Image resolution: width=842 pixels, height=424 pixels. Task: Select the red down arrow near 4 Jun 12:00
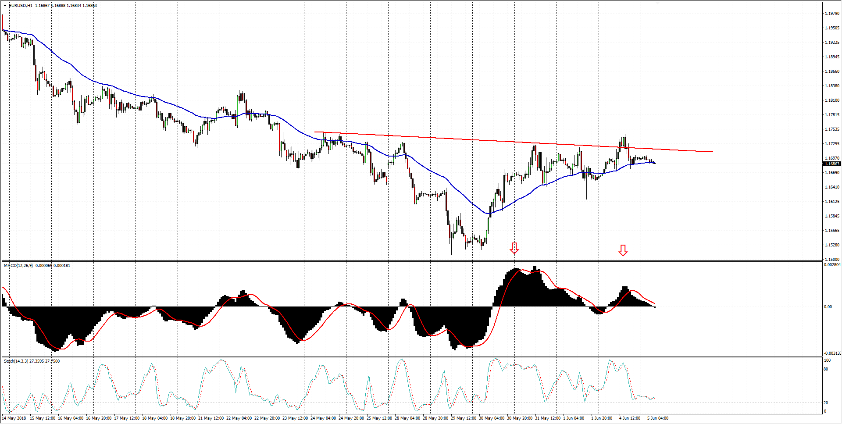[x=623, y=250]
